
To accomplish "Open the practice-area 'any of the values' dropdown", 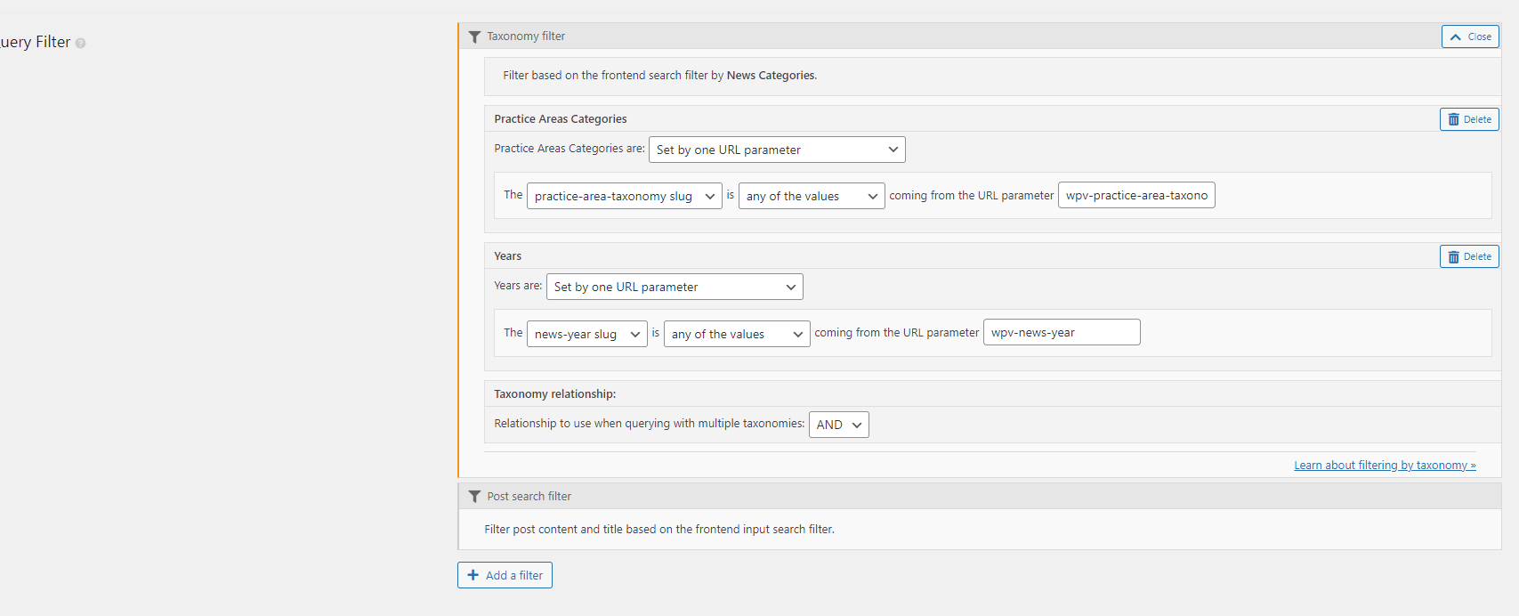I will (812, 196).
